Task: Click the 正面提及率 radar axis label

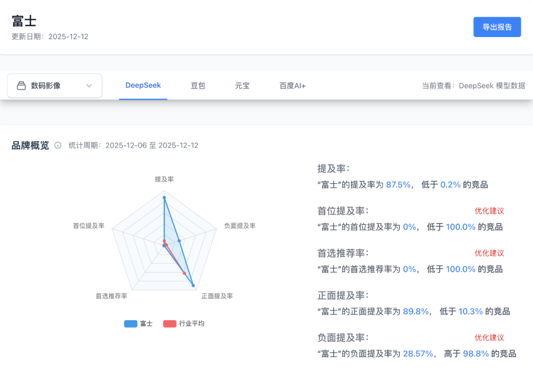Action: (217, 296)
